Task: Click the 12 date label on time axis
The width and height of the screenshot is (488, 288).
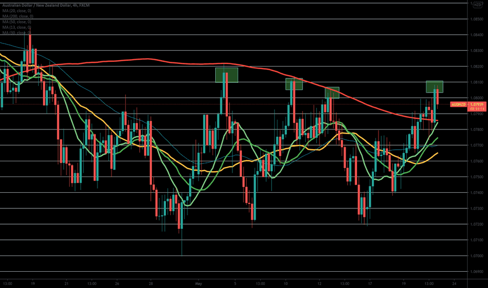Action: [319, 284]
